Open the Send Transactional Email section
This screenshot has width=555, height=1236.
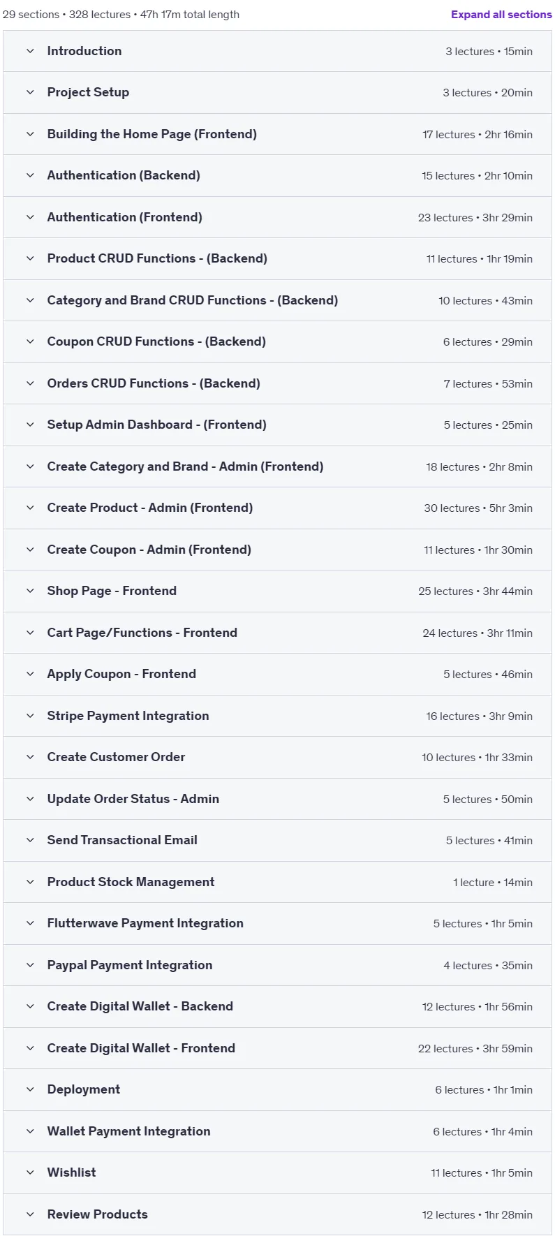tap(277, 840)
